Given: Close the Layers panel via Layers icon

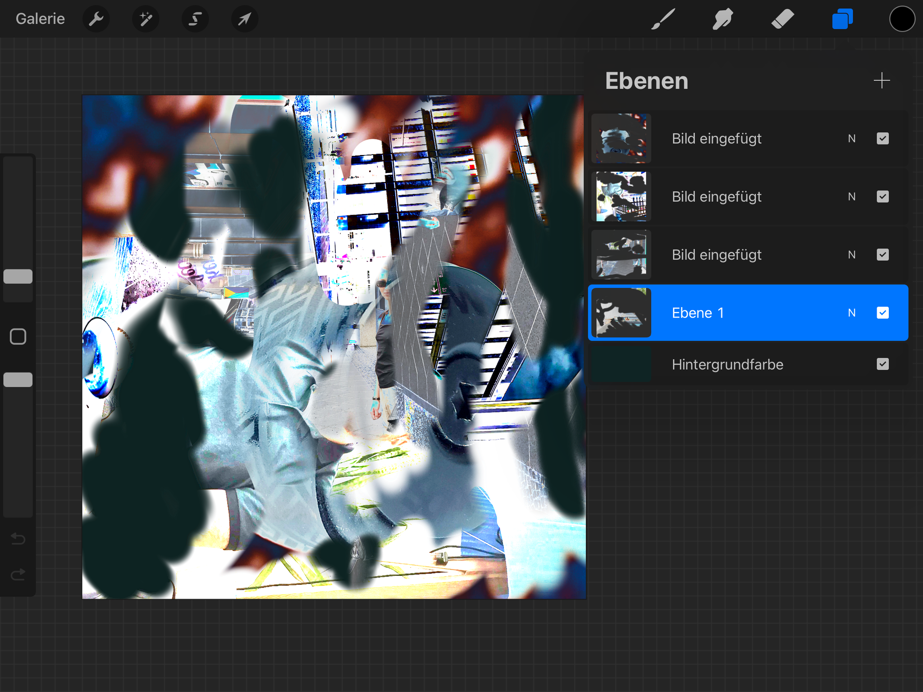Looking at the screenshot, I should point(842,19).
